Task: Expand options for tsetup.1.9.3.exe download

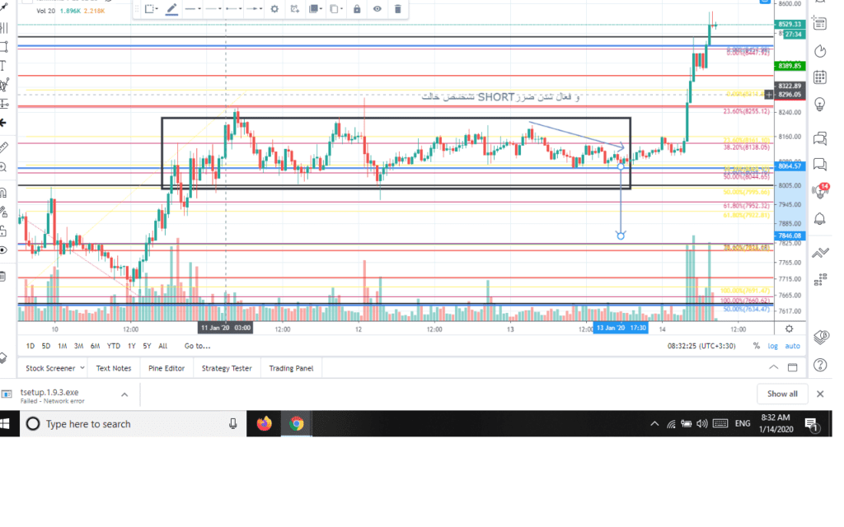Action: [124, 394]
